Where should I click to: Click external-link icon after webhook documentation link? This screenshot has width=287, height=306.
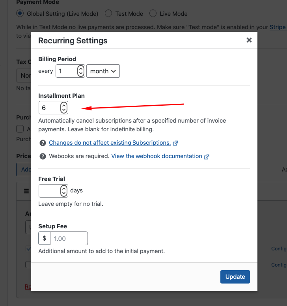coord(207,157)
